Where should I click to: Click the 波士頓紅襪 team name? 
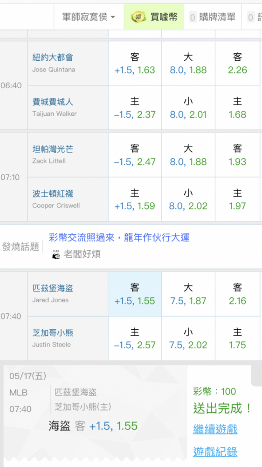coord(53,194)
